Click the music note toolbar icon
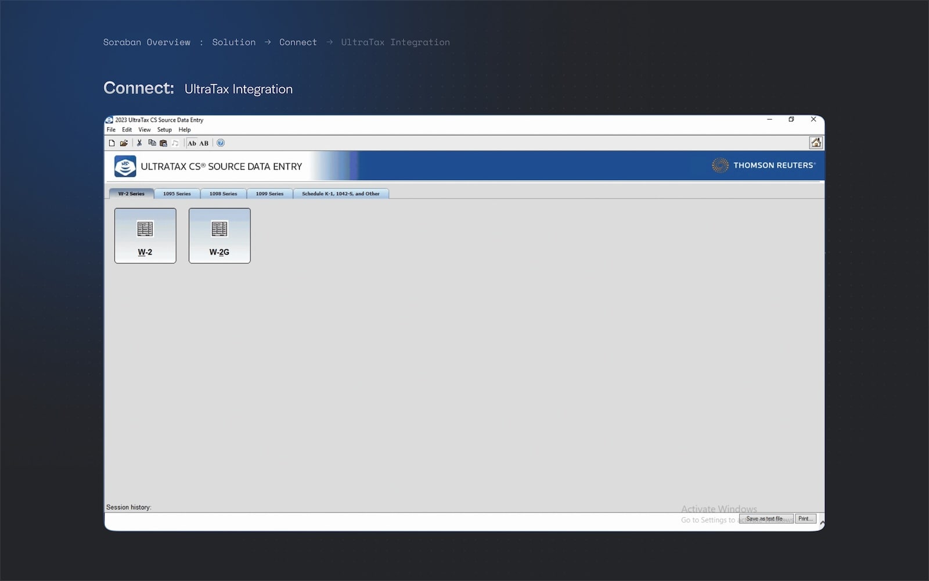Screen dimensions: 929x581 [x=175, y=143]
